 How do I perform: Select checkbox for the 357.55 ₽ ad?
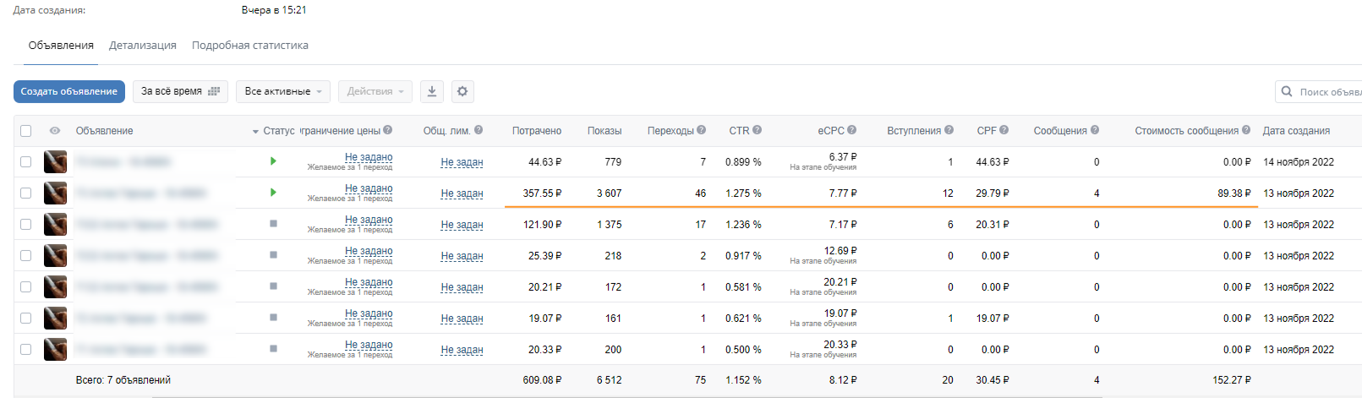tap(25, 193)
